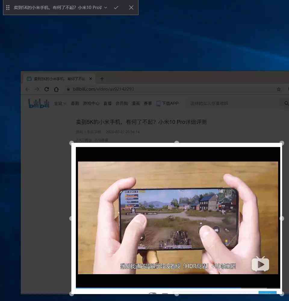This screenshot has height=301, width=289.
Task: Open the capture window title dropdown
Action: pyautogui.click(x=106, y=8)
